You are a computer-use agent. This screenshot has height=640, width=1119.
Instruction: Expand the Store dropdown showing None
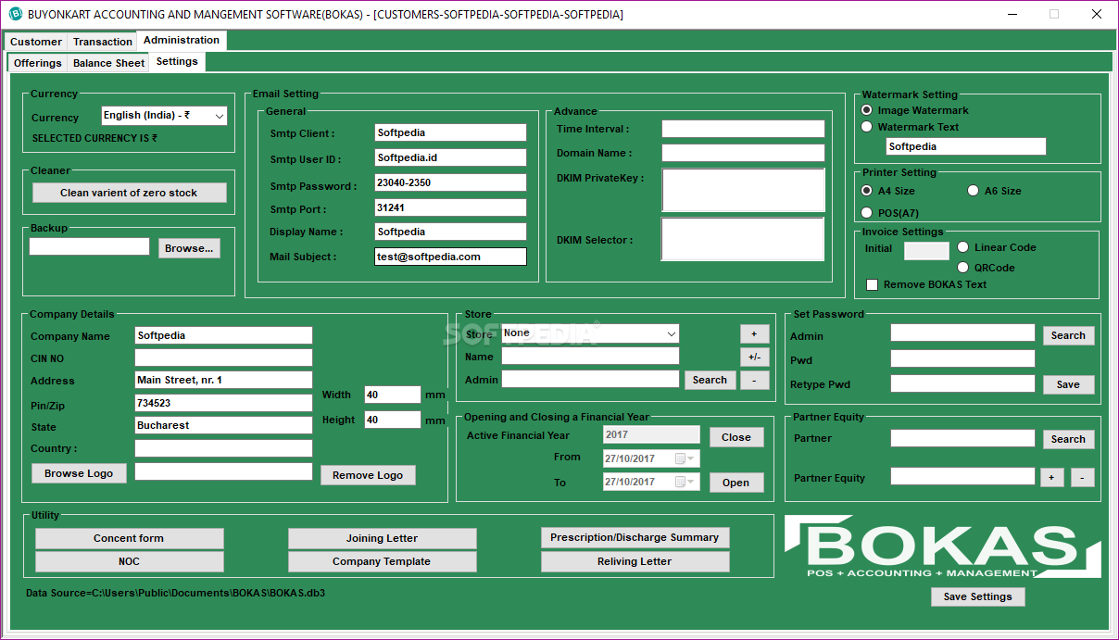(672, 333)
